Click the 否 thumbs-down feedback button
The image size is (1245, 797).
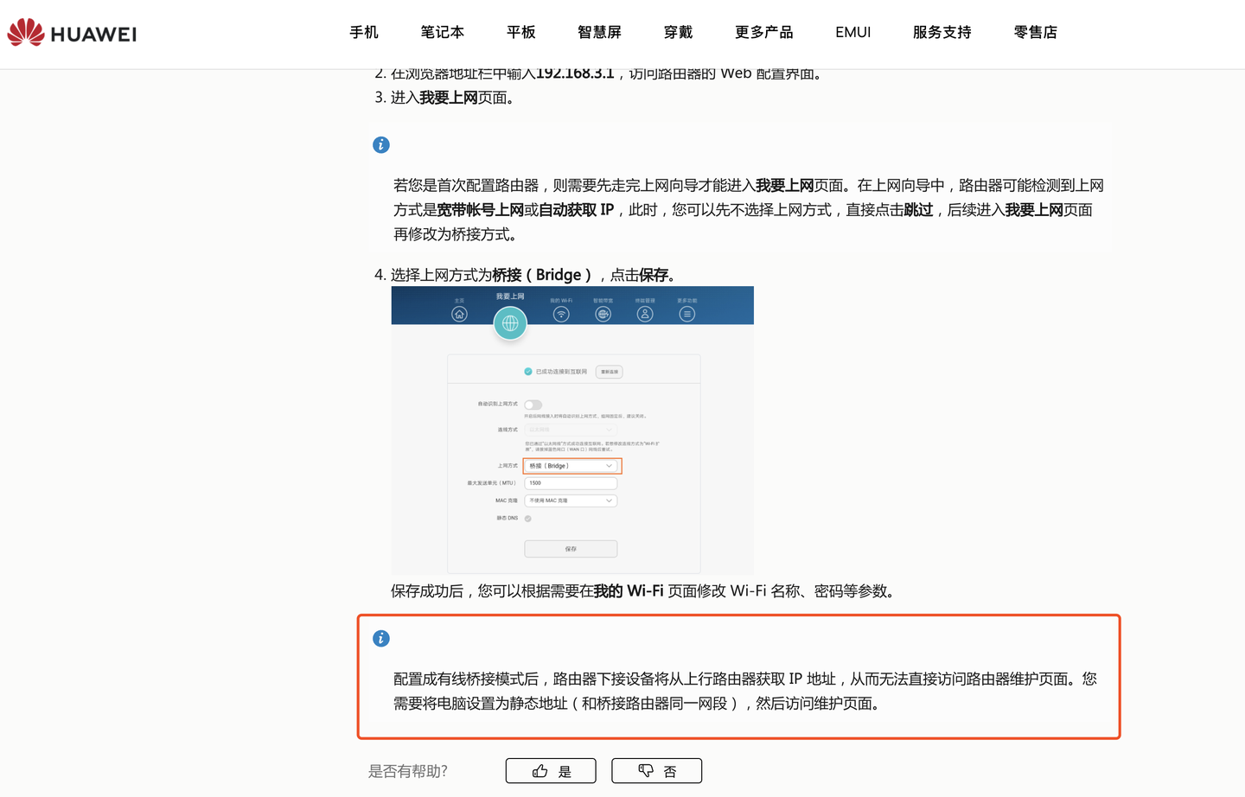coord(656,770)
